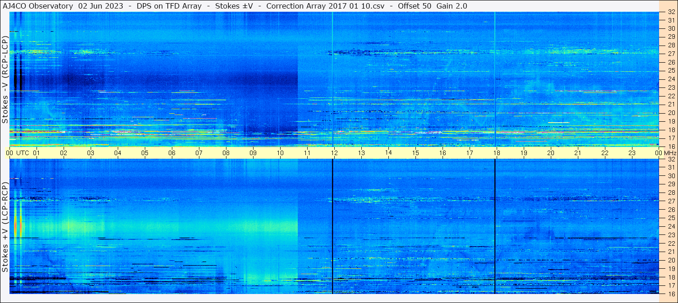Click 'DPS on TFD Array' header text
This screenshot has width=678, height=303.
tap(168, 6)
